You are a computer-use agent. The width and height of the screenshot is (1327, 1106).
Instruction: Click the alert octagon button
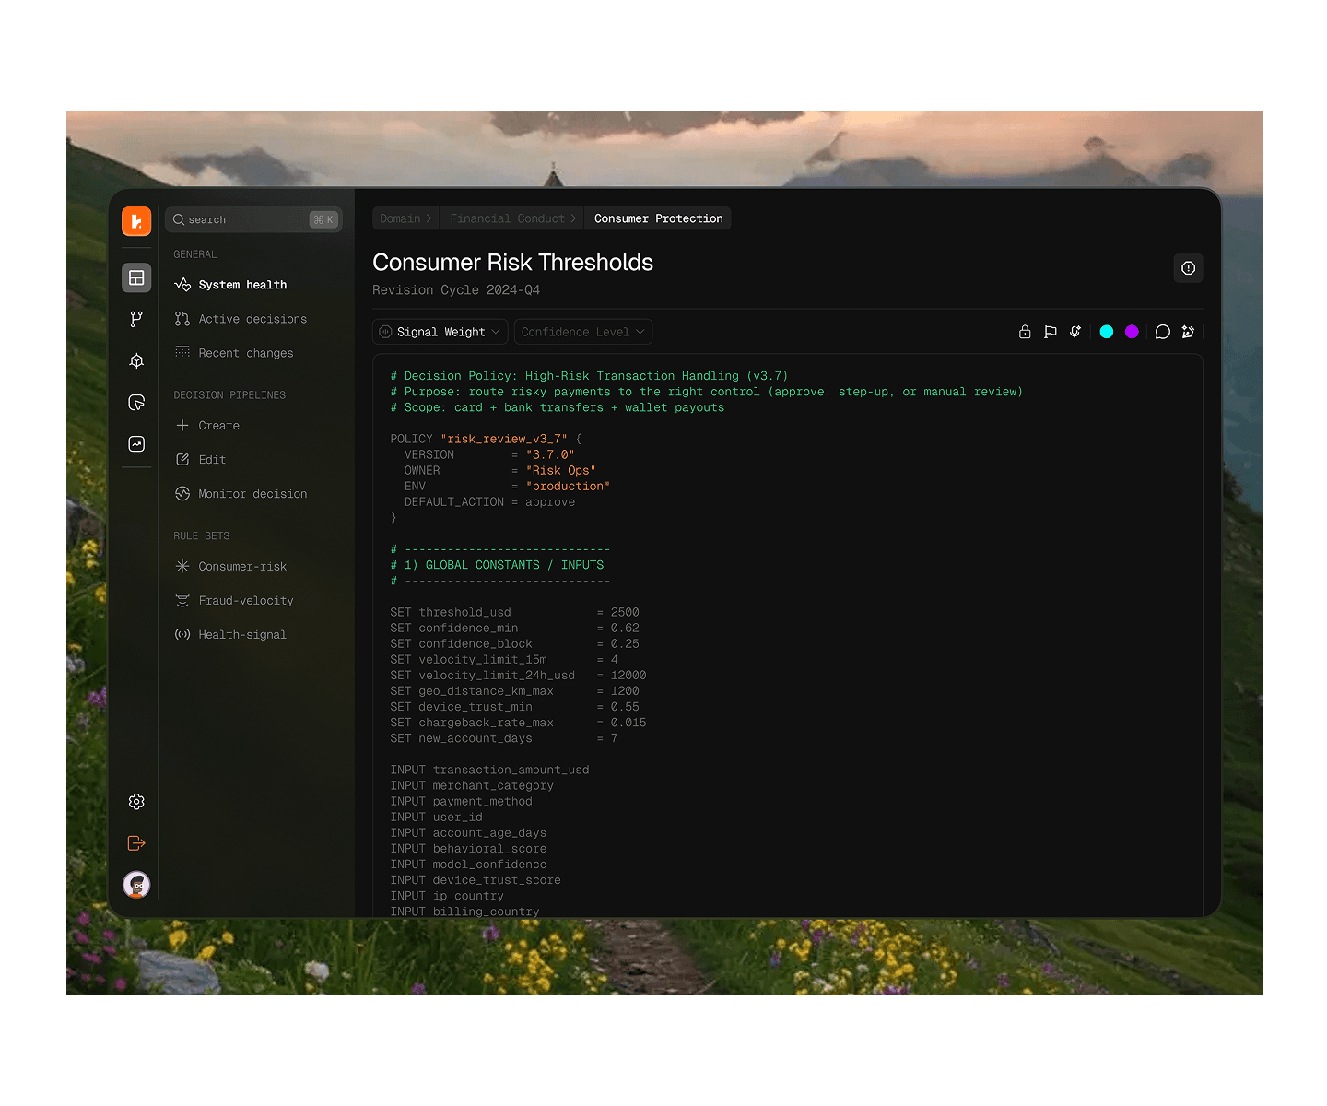(x=1188, y=268)
